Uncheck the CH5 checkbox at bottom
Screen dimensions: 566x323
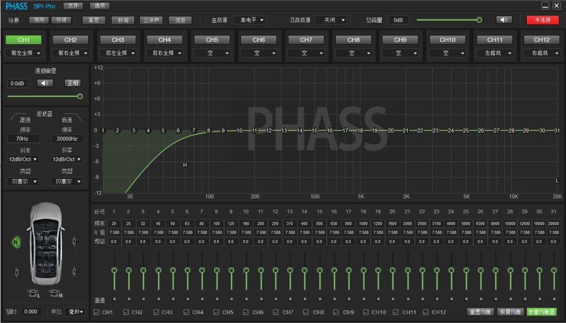click(x=216, y=312)
